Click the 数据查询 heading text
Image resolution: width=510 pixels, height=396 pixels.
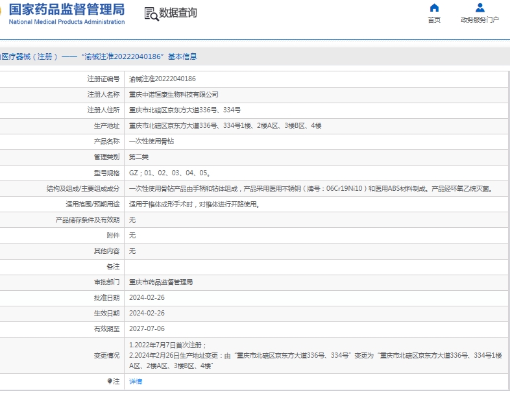click(178, 13)
